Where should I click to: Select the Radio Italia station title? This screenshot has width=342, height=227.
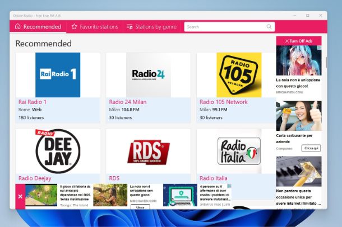click(x=213, y=178)
